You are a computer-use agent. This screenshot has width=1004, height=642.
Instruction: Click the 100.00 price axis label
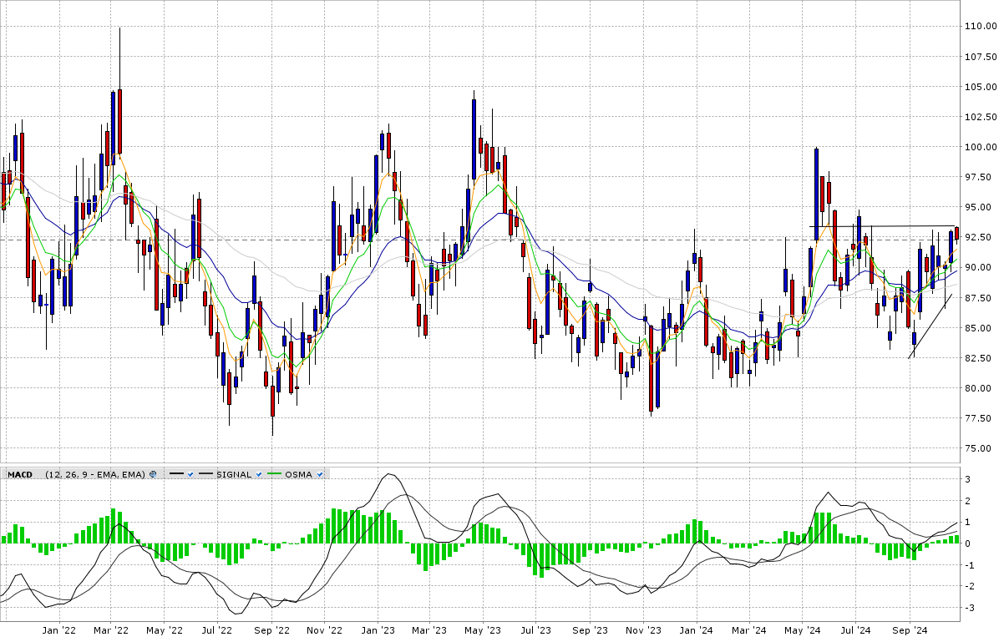point(980,147)
